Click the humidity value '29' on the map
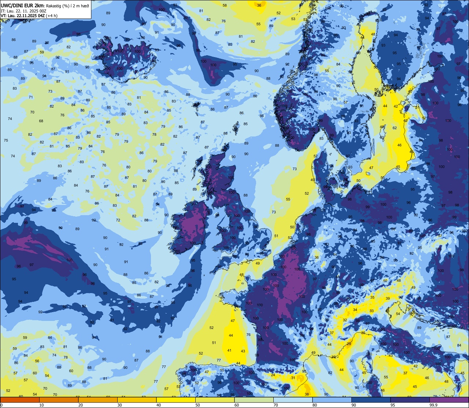This screenshot has height=408, width=469. [x=349, y=344]
